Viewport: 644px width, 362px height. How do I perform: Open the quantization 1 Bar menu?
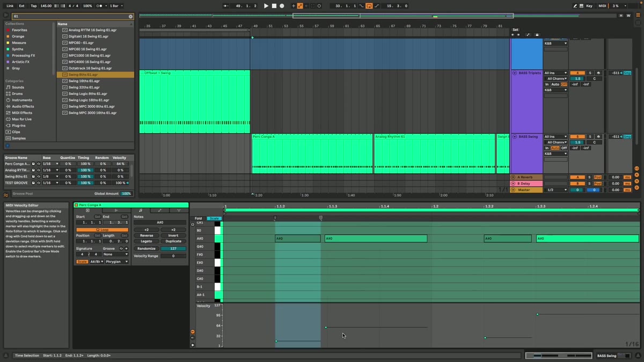[116, 6]
